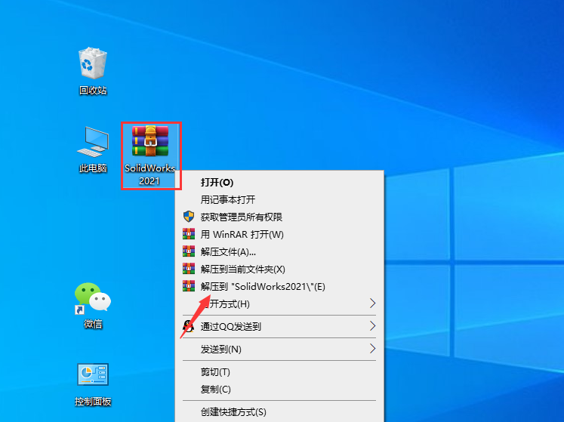Screen dimensions: 564x422
Task: Select 创建快捷方式(S) menu entry
Action: pyautogui.click(x=279, y=412)
